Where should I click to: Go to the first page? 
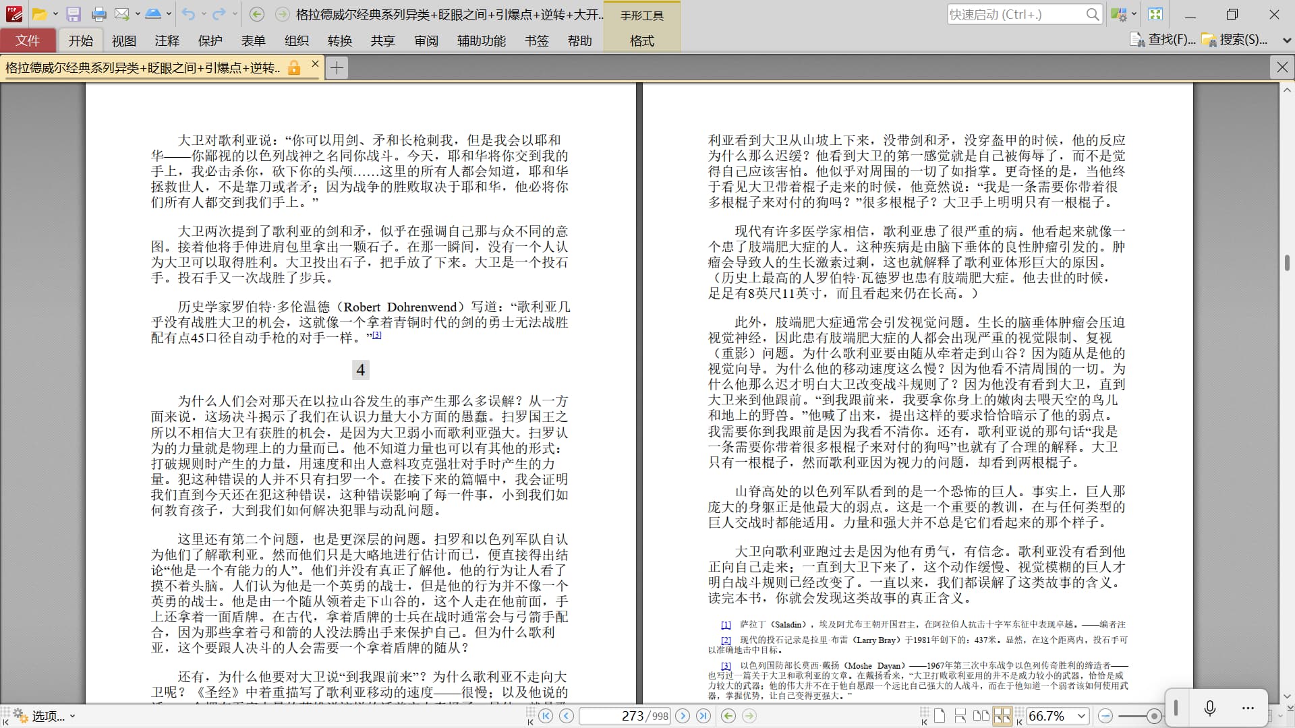[x=546, y=716]
